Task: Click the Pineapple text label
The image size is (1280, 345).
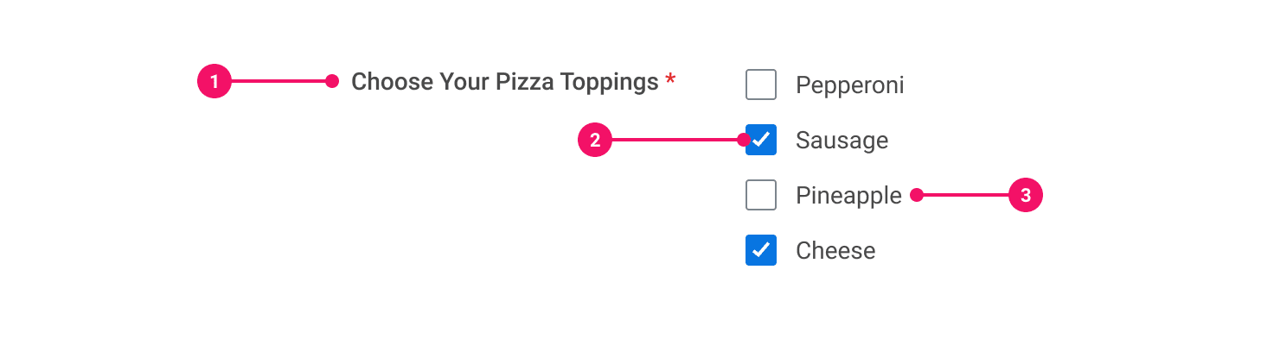Action: point(848,196)
